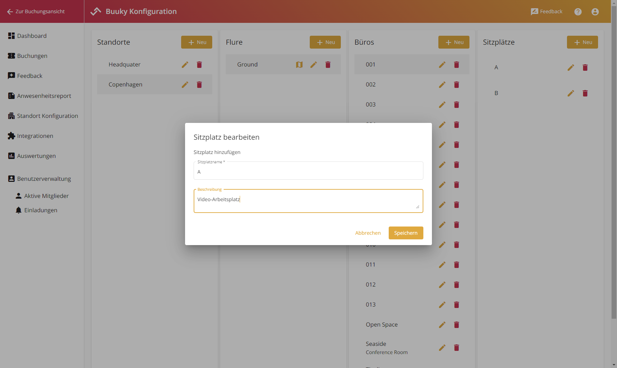This screenshot has height=368, width=617.
Task: Delete the Ground floor
Action: 328,65
